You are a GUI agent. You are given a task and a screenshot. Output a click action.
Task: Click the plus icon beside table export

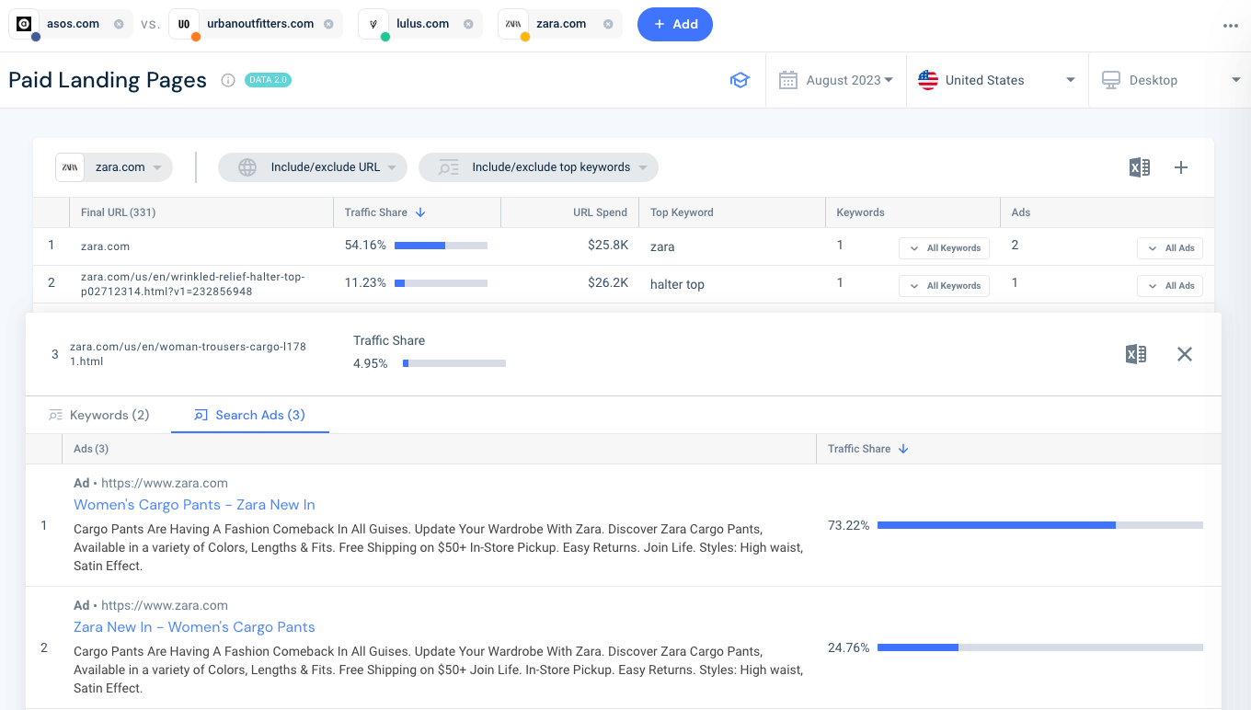1182,167
